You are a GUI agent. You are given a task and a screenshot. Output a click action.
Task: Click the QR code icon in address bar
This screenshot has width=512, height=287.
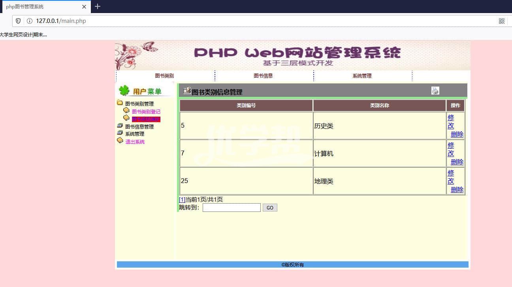pos(501,21)
